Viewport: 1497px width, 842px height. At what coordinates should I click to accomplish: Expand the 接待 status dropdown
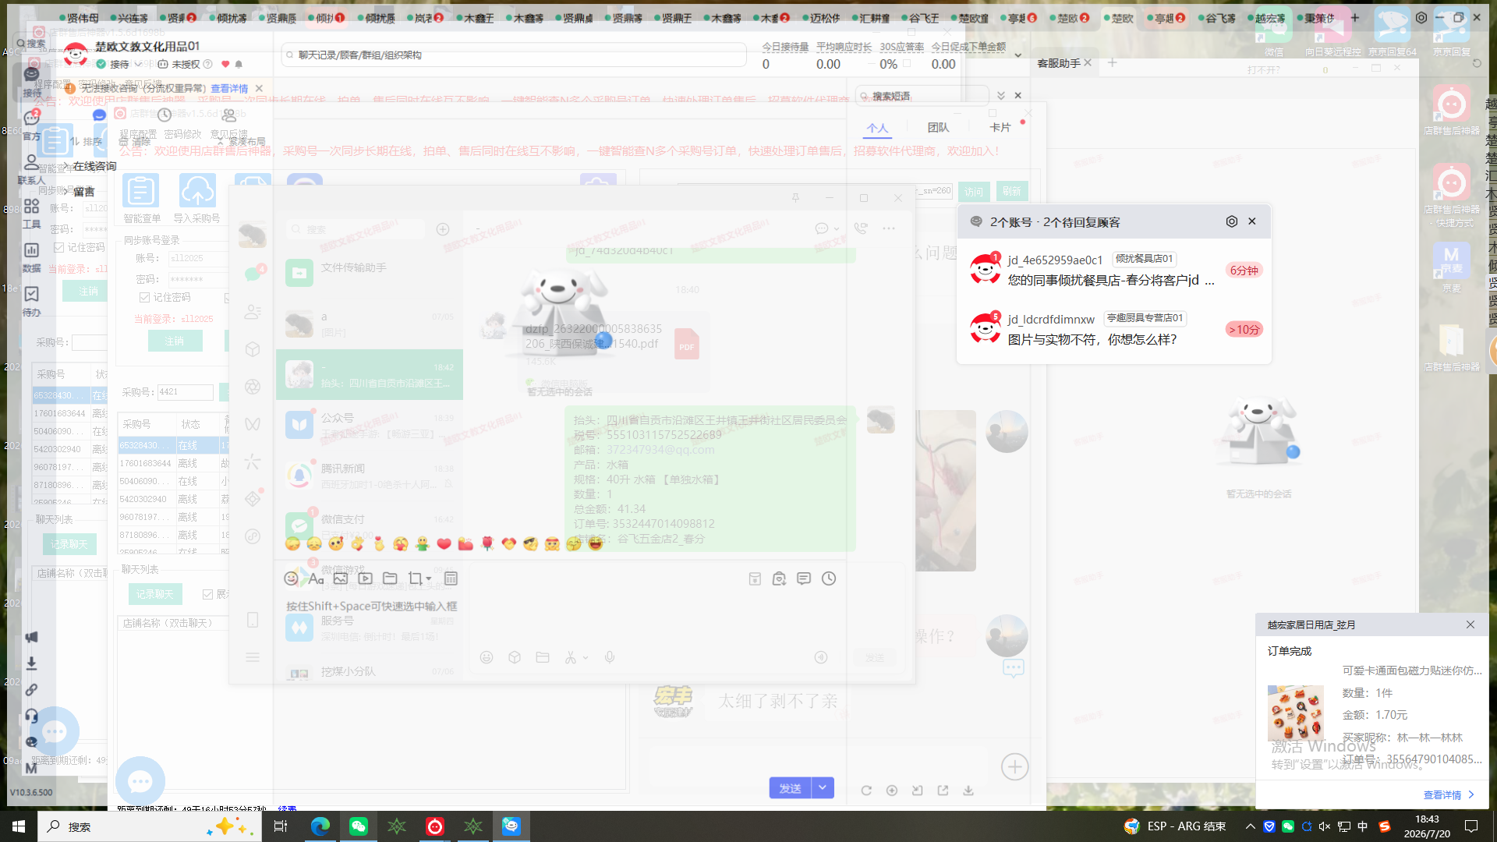pos(138,64)
